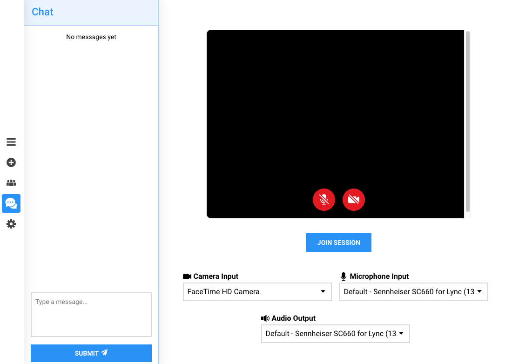Click the 'Microphone Input' label
Image resolution: width=512 pixels, height=364 pixels.
point(379,276)
